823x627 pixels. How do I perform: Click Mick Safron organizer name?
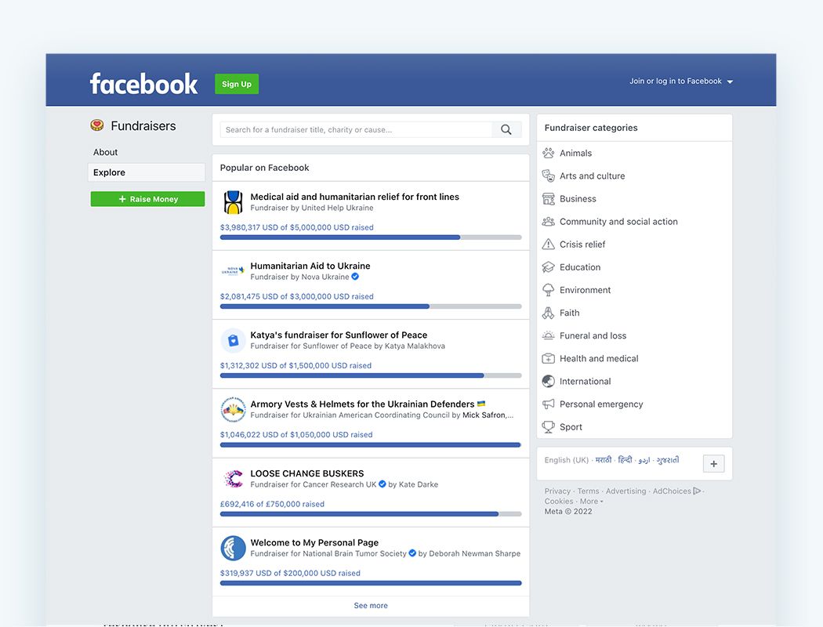[484, 415]
